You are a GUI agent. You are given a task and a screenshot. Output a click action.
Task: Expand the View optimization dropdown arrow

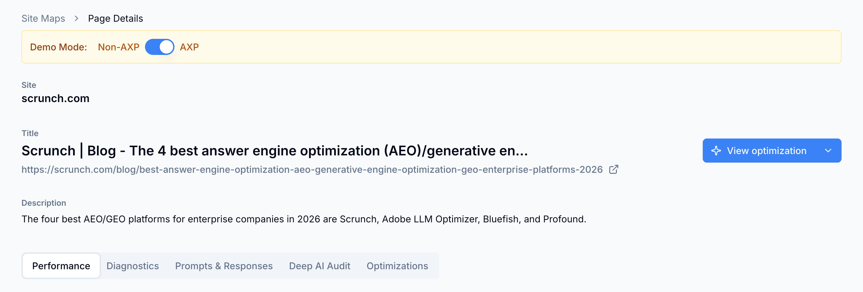tap(828, 151)
